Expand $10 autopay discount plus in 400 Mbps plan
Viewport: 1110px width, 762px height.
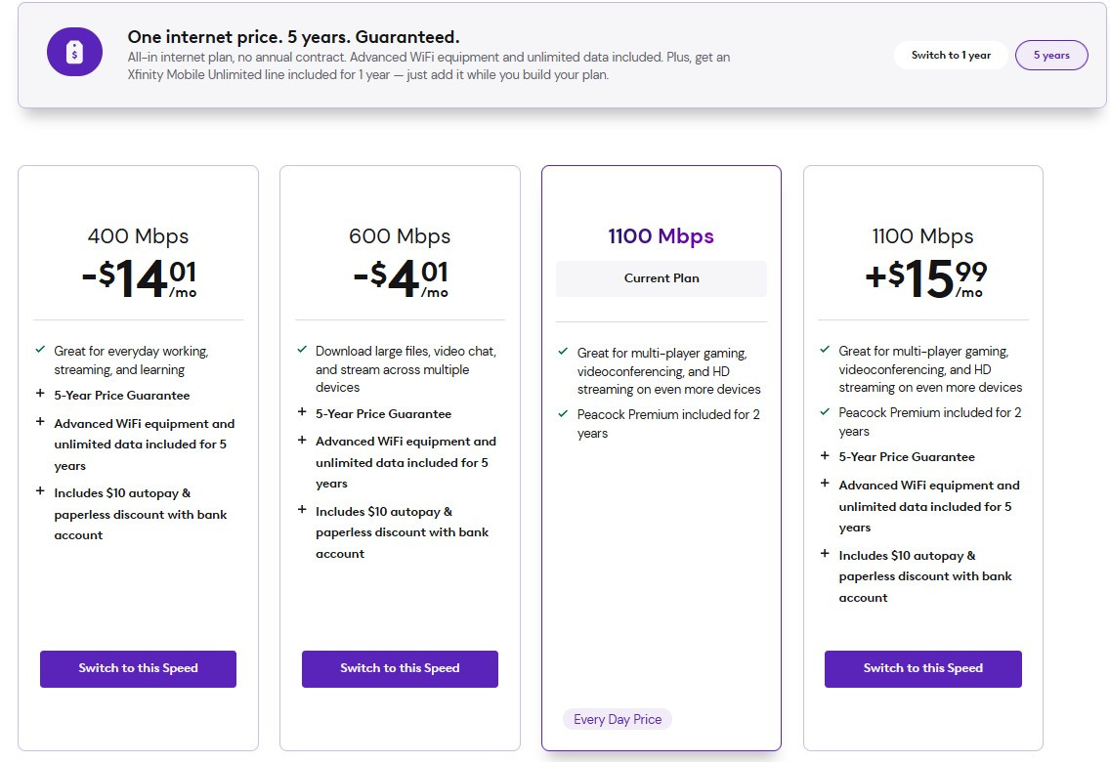click(40, 491)
